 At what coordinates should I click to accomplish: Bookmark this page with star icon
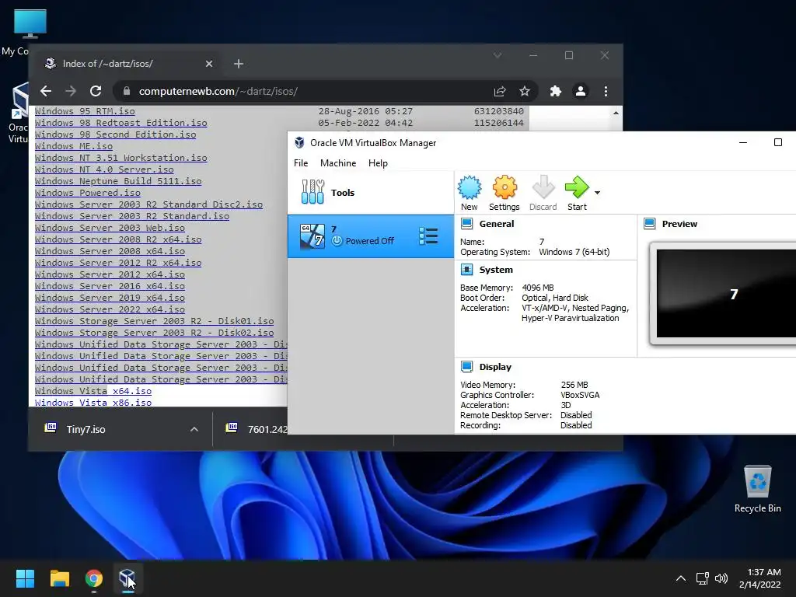click(x=525, y=92)
